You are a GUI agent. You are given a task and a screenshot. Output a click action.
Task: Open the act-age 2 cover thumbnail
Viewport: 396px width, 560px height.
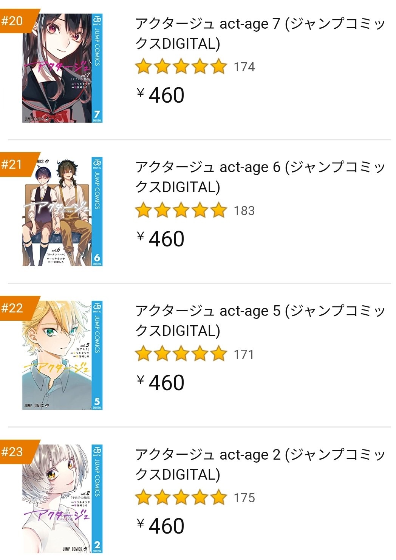[x=62, y=499]
